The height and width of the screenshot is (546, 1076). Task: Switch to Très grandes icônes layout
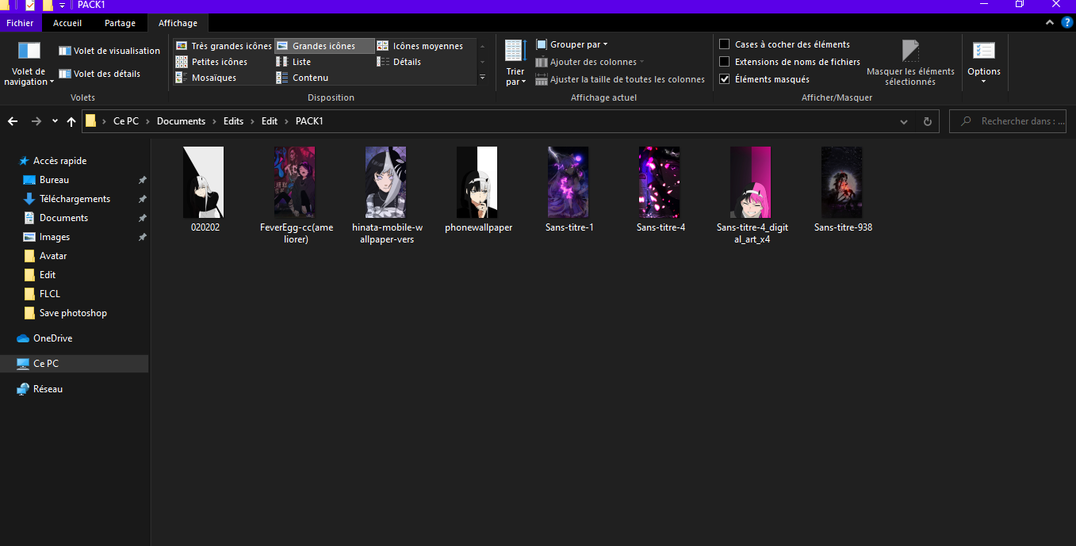[x=224, y=46]
